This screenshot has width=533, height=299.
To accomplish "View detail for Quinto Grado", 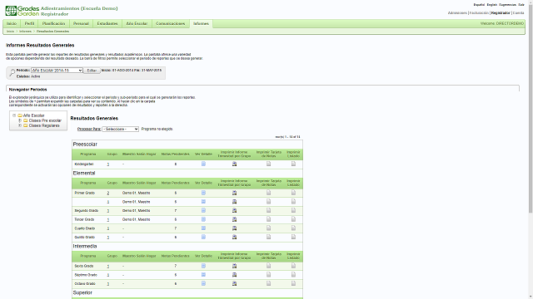I will [x=203, y=237].
